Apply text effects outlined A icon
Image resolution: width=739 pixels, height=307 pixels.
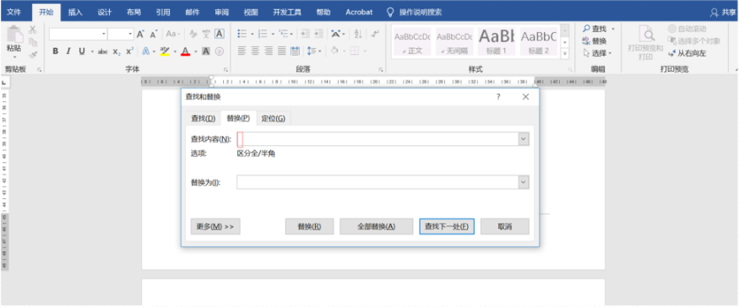tap(145, 51)
